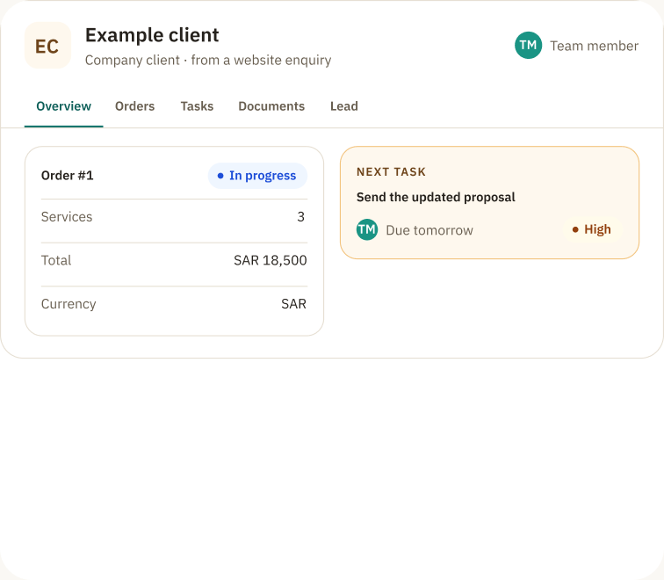Open the Documents tab

[271, 106]
